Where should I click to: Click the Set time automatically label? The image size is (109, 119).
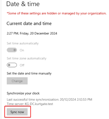coord(23,43)
